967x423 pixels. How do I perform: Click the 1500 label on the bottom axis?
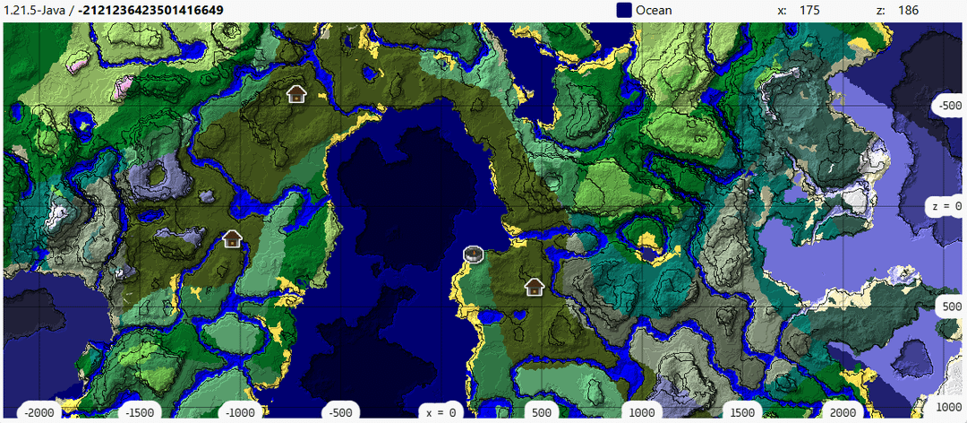742,412
